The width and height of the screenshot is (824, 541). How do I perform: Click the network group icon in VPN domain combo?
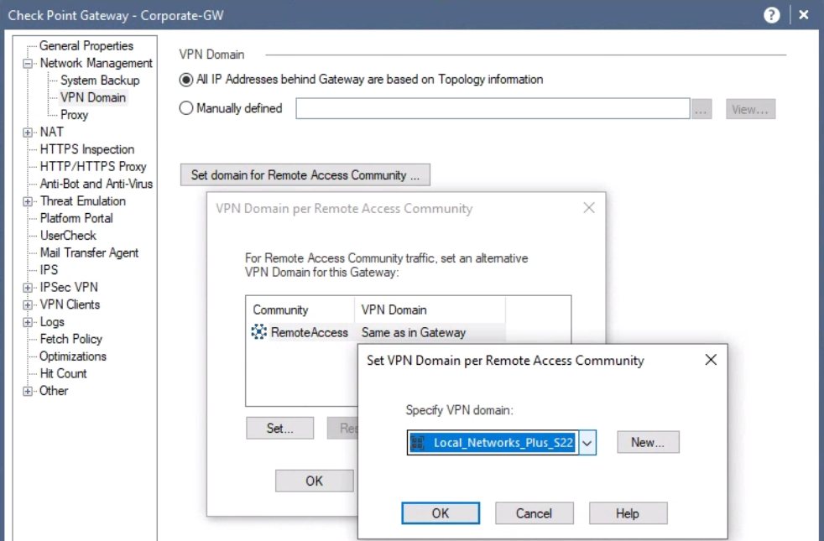coord(418,442)
